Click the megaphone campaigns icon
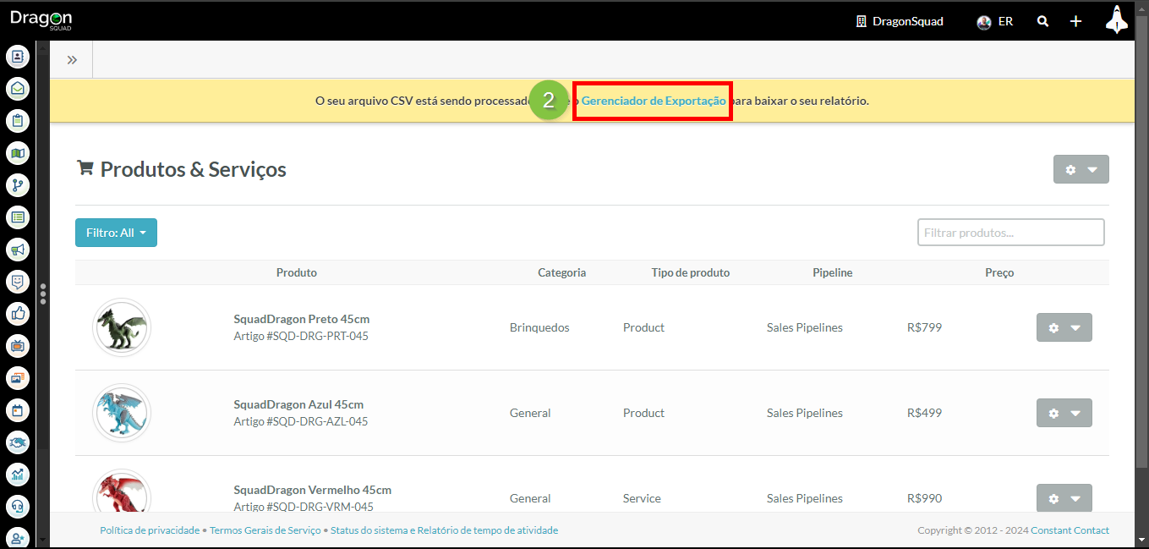 [18, 250]
